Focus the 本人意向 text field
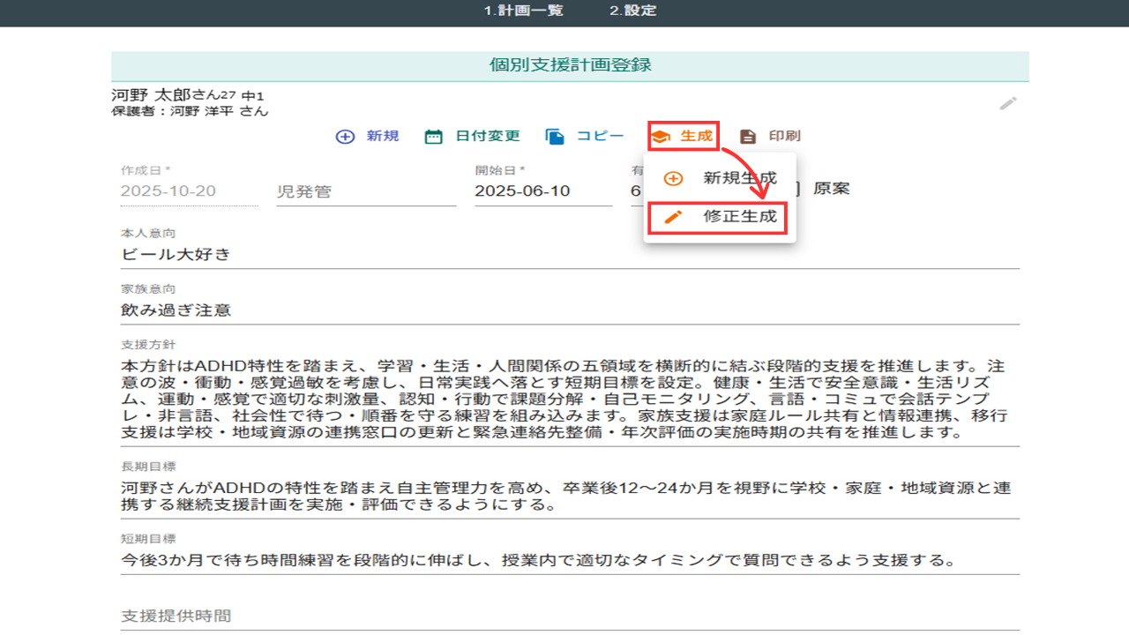The width and height of the screenshot is (1129, 635). point(569,255)
